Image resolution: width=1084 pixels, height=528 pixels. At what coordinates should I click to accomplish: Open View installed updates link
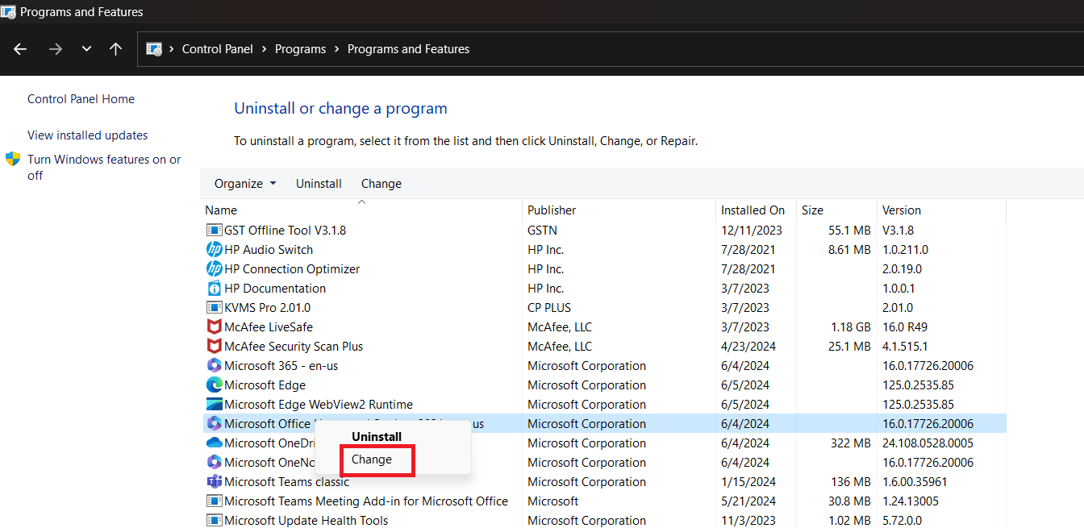click(x=88, y=135)
